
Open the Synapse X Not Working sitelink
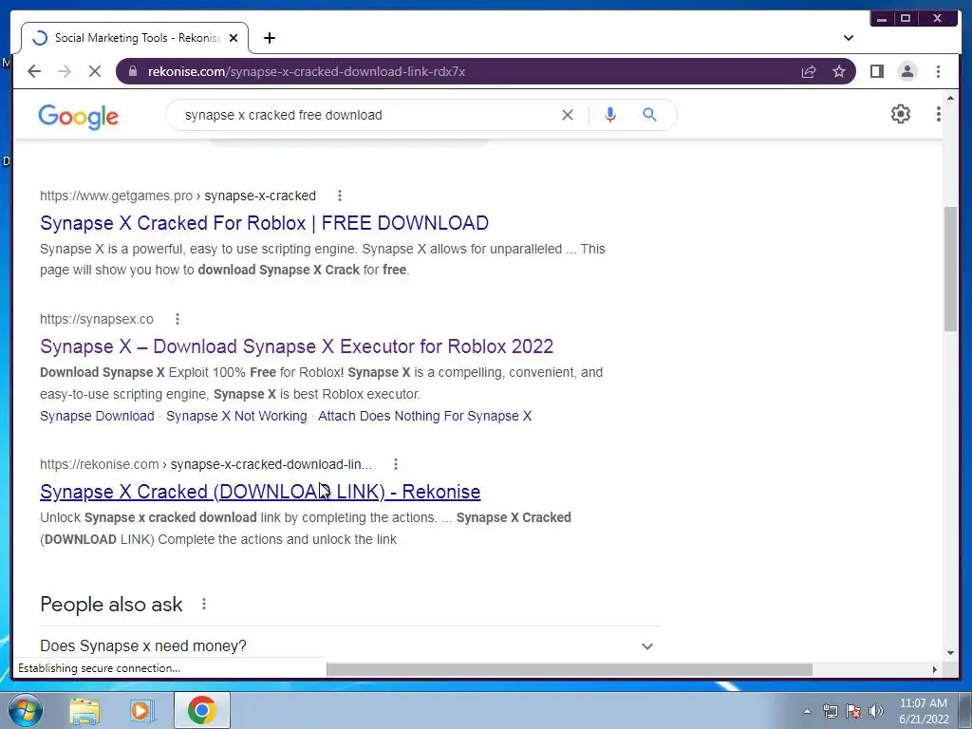pos(236,416)
